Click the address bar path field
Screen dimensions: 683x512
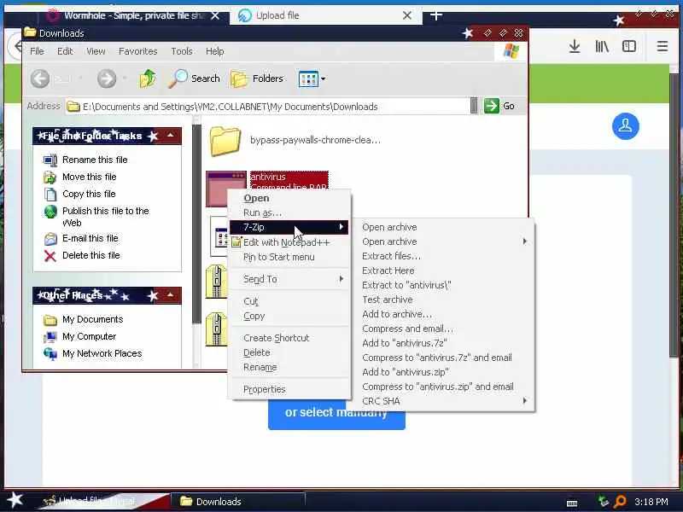coord(267,106)
